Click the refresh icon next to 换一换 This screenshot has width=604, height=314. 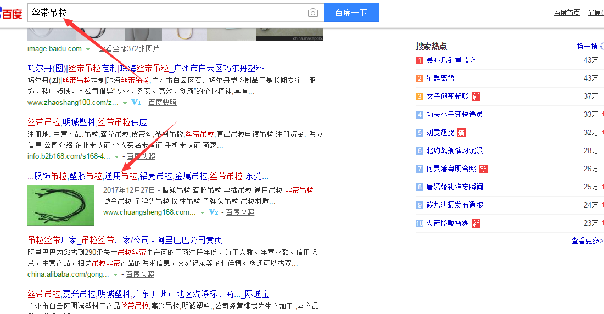[602, 47]
